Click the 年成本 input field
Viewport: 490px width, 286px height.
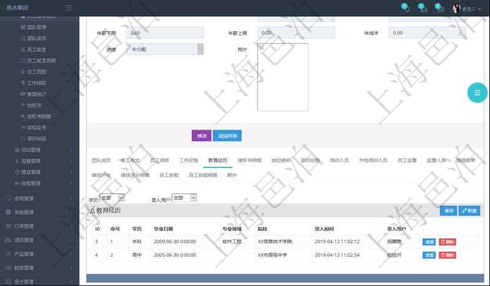[427, 33]
